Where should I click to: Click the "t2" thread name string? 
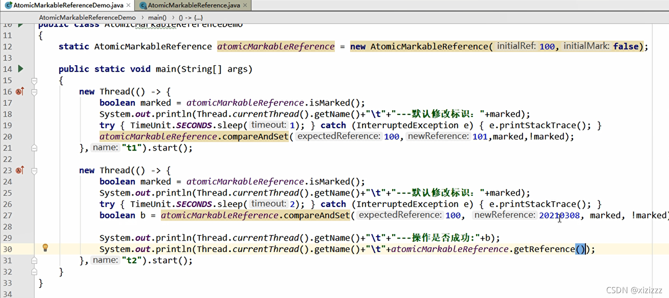pyautogui.click(x=133, y=260)
